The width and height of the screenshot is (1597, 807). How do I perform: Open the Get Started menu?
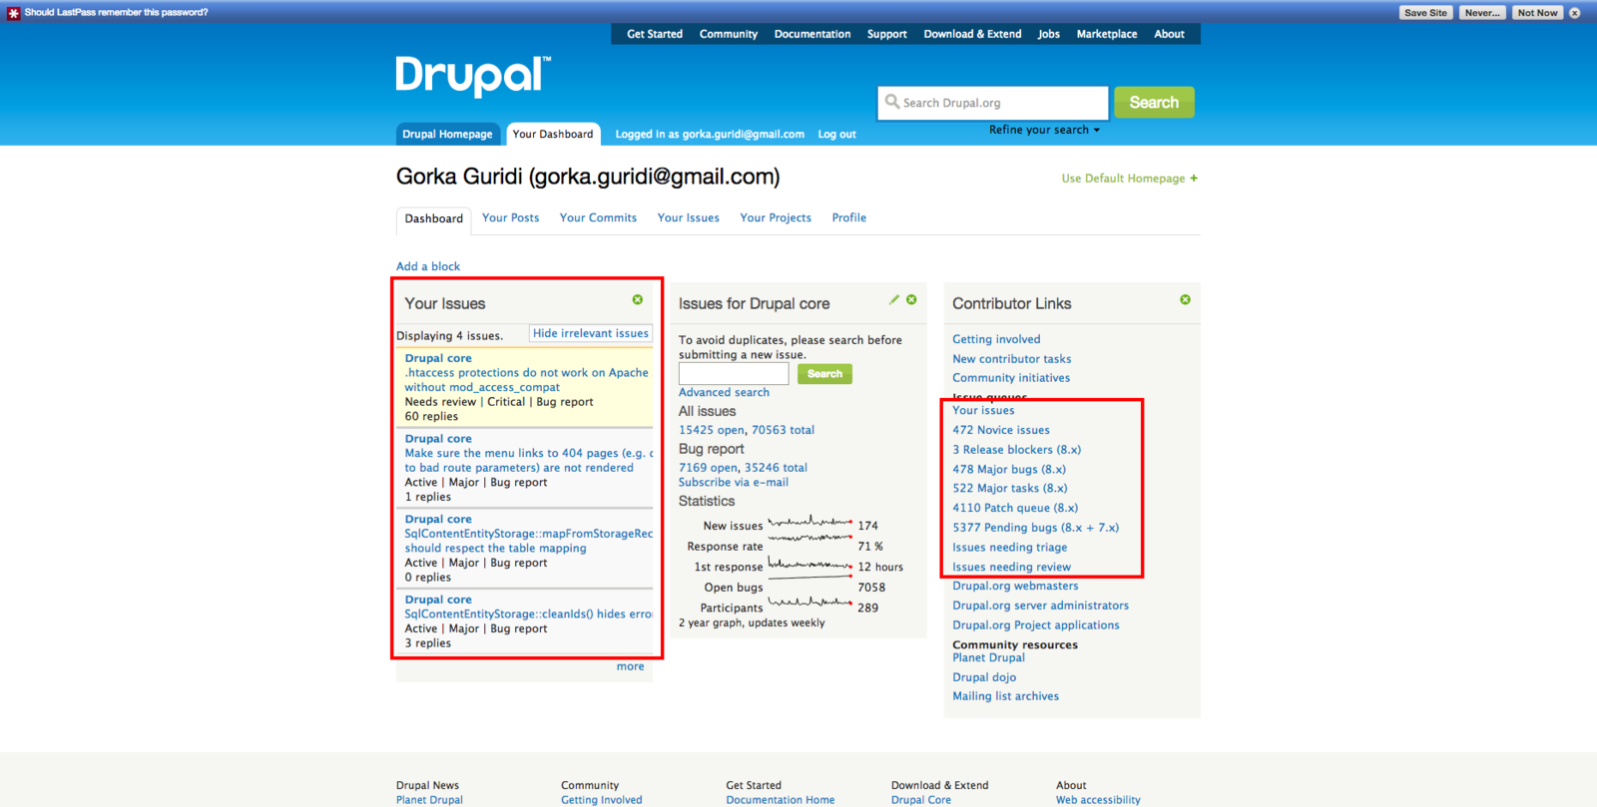tap(655, 34)
